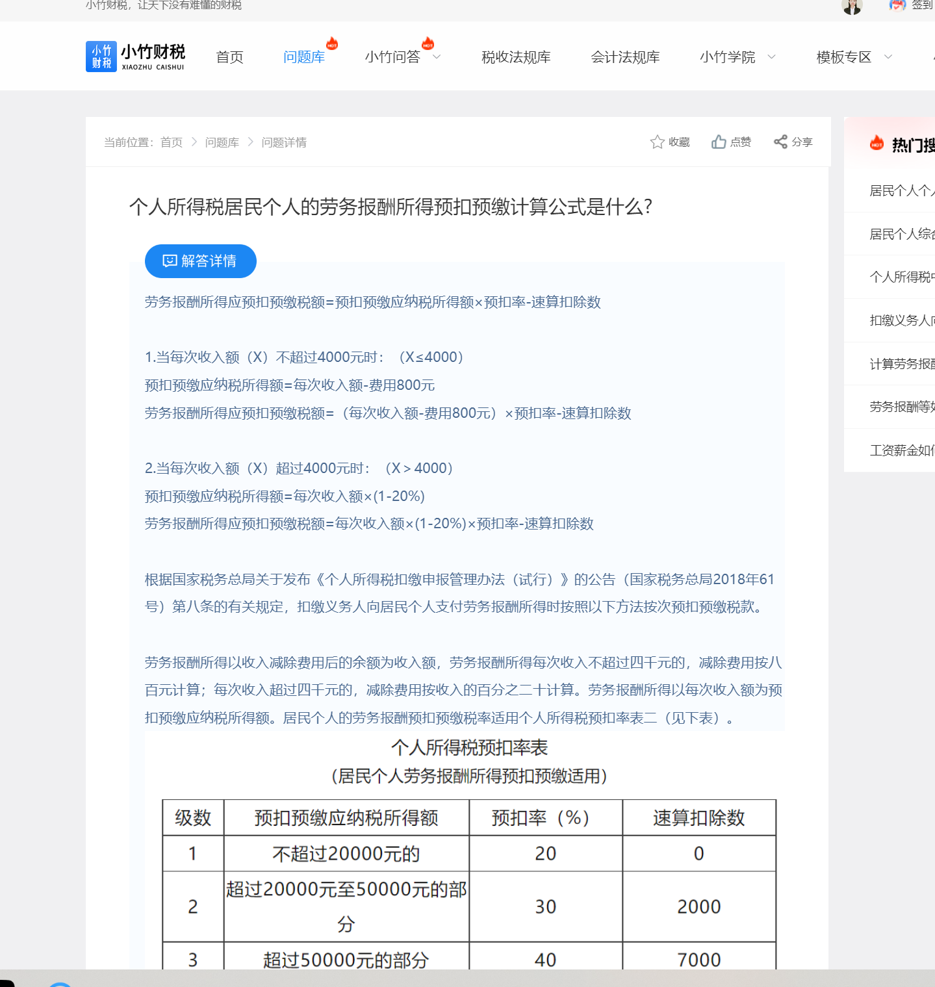935x987 pixels.
Task: Click the 解答详情 blue button
Action: tap(200, 261)
